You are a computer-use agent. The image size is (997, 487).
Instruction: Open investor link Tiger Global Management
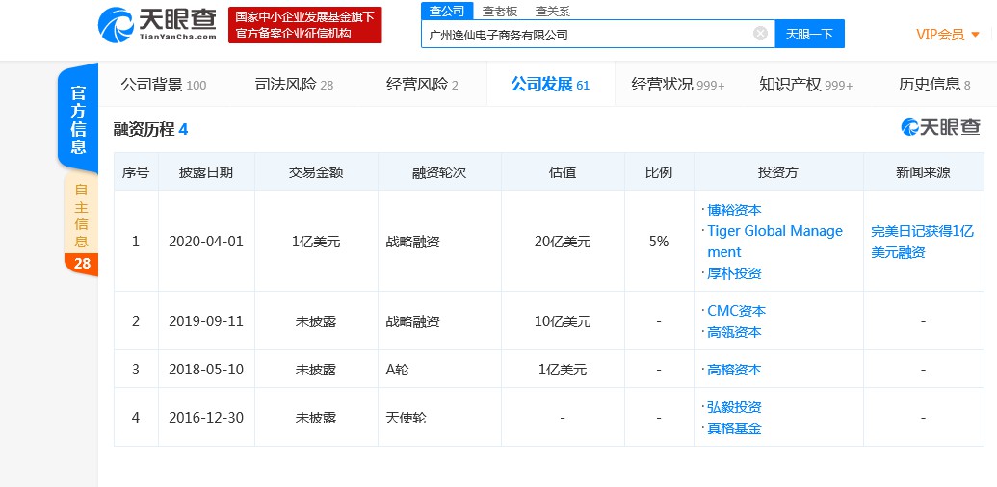click(x=775, y=242)
